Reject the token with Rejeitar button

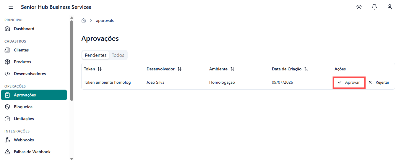click(x=379, y=82)
